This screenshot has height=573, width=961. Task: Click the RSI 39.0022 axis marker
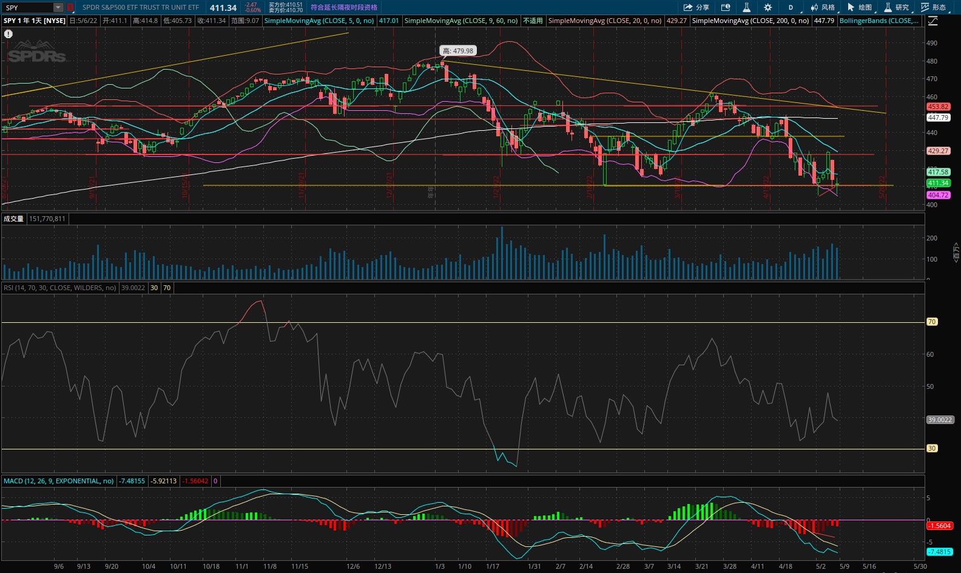click(x=940, y=419)
